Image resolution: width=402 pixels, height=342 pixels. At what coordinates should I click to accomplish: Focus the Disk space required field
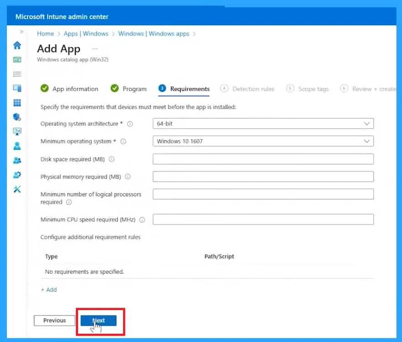coord(263,159)
